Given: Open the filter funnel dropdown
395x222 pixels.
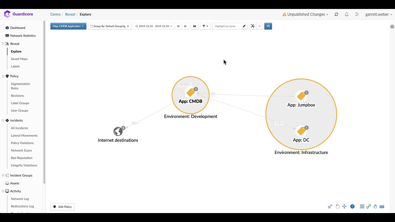Looking at the screenshot, I should coord(205,26).
